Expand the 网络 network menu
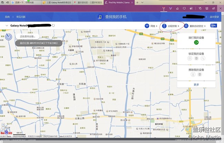Image resolution: width=224 pixels, height=143 pixels. point(154,26)
